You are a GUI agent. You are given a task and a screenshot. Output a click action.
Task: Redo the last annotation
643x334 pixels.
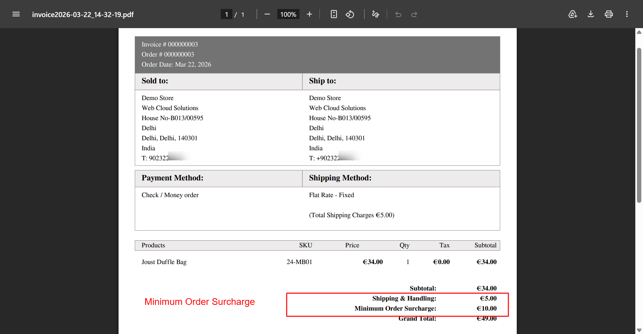414,14
